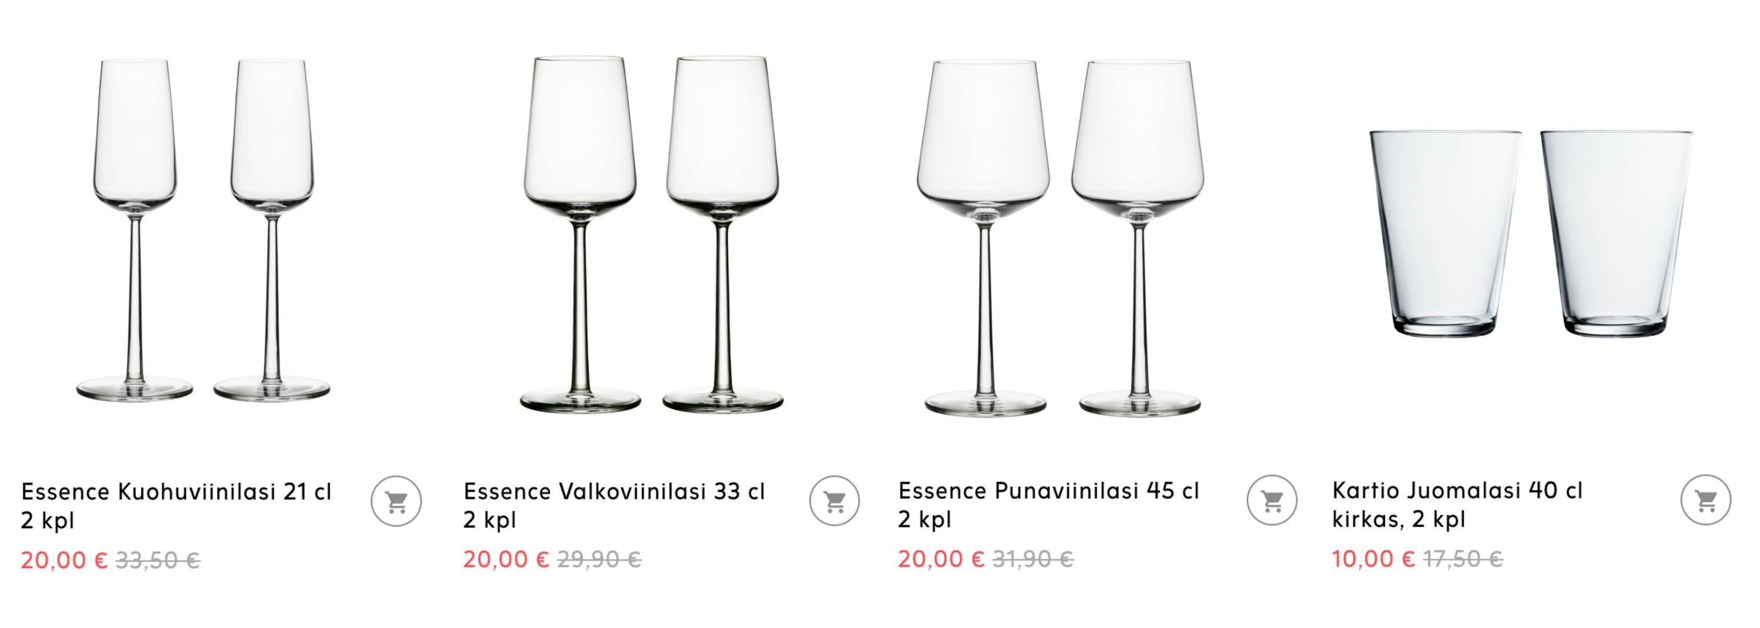This screenshot has height=628, width=1760.
Task: Click the 10,00 € sale price of Kartio
Action: coord(1373,559)
